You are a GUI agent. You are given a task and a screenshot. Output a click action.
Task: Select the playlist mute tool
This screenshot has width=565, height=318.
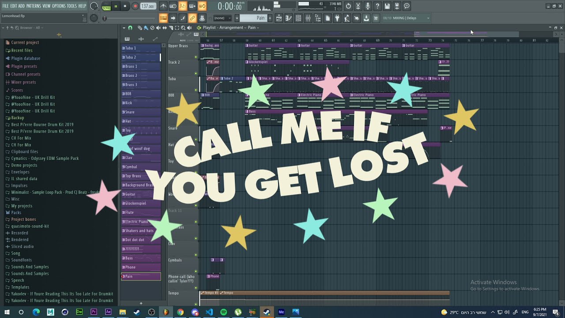(158, 28)
